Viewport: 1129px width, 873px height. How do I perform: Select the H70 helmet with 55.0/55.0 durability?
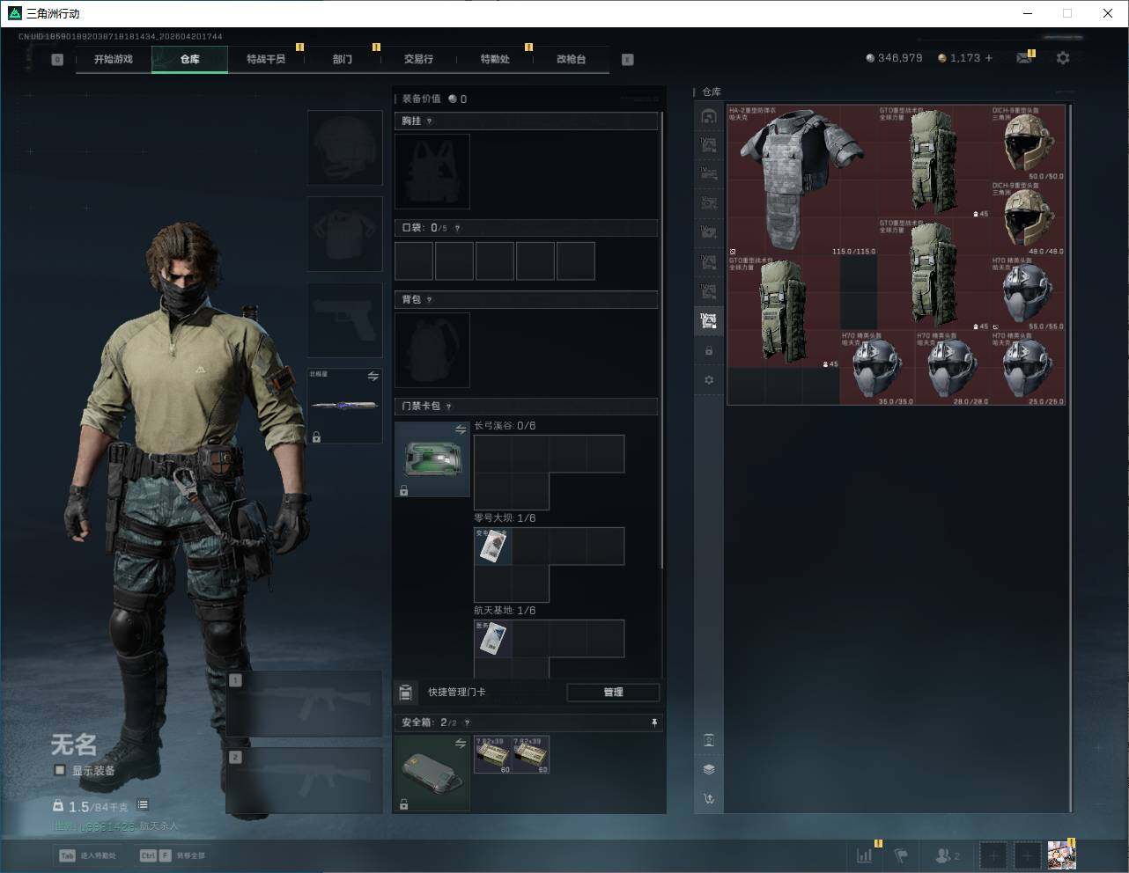[x=1028, y=293]
